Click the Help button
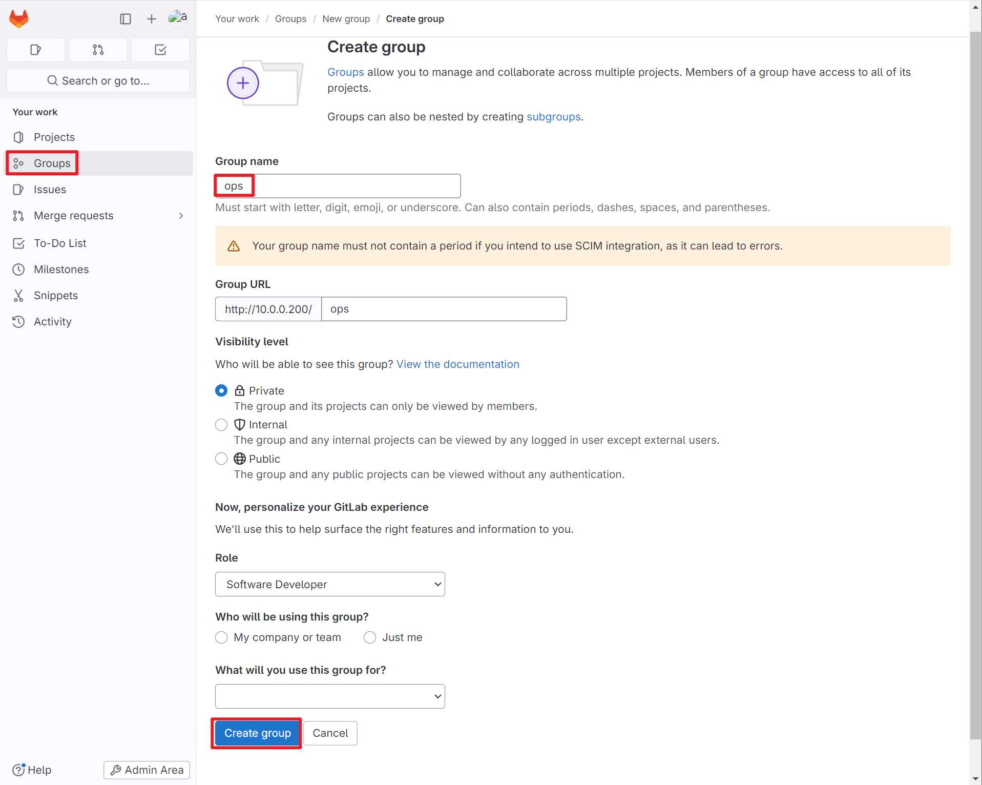 tap(32, 770)
